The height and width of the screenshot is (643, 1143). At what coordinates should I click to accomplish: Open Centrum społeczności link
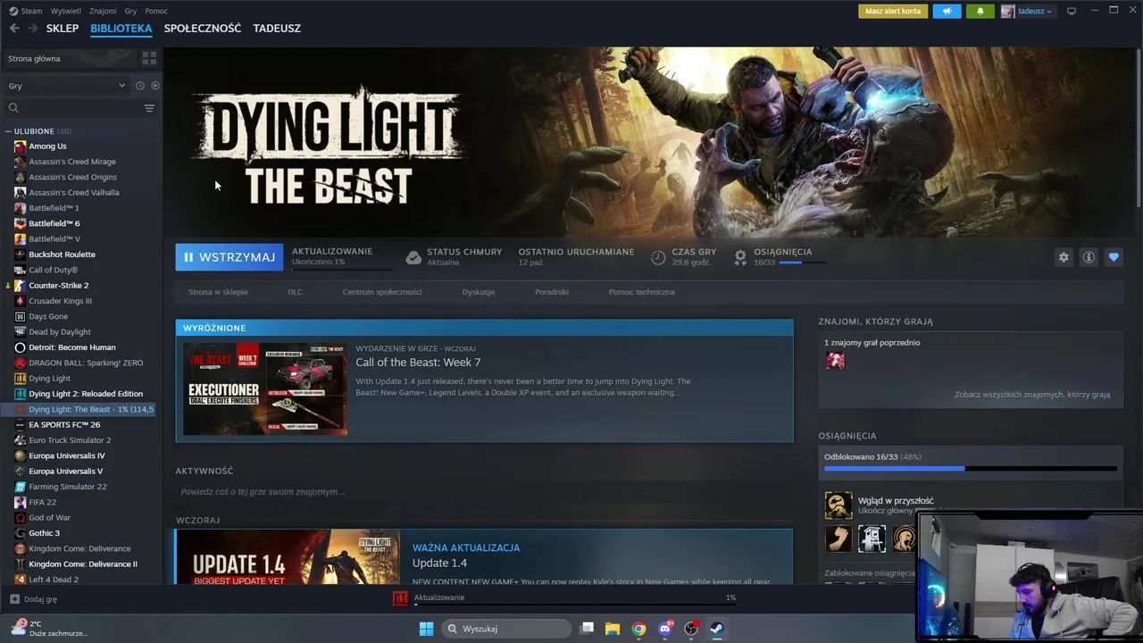382,292
